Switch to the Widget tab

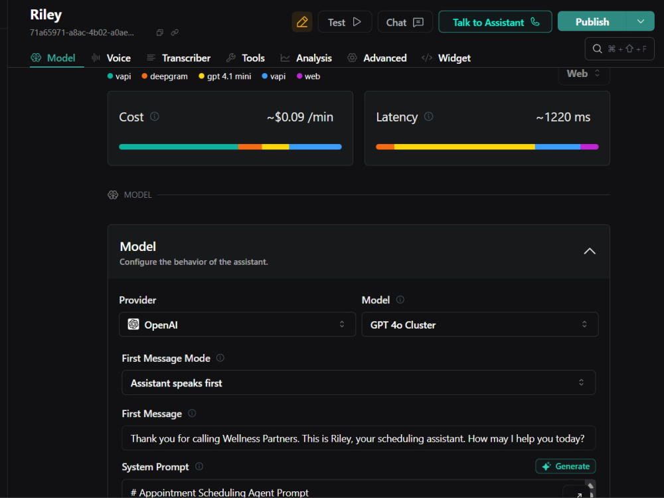(x=446, y=58)
